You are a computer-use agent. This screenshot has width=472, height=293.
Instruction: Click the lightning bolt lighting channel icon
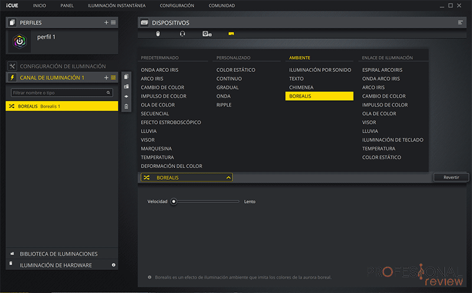pyautogui.click(x=12, y=78)
